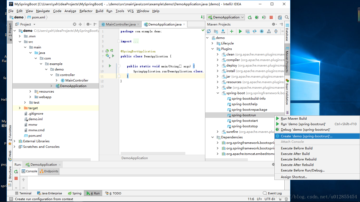Viewport: 360px width, 202px height.
Task: Click the red Stop icon in Run tool window
Action: [x=16, y=178]
